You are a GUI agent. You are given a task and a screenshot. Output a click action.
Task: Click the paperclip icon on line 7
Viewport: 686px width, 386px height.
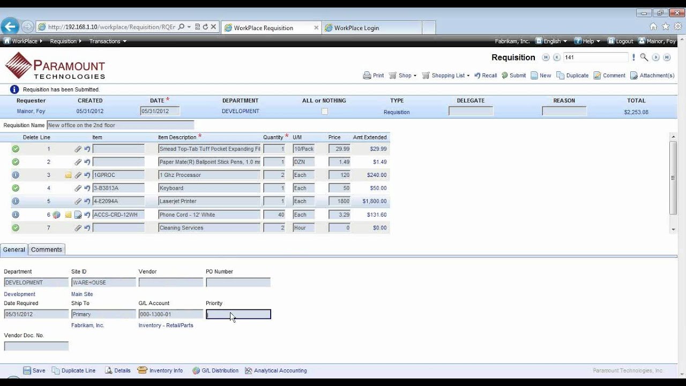pos(78,228)
